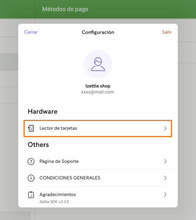Click the question mark support icon
Image resolution: width=196 pixels, height=220 pixels.
click(x=31, y=161)
